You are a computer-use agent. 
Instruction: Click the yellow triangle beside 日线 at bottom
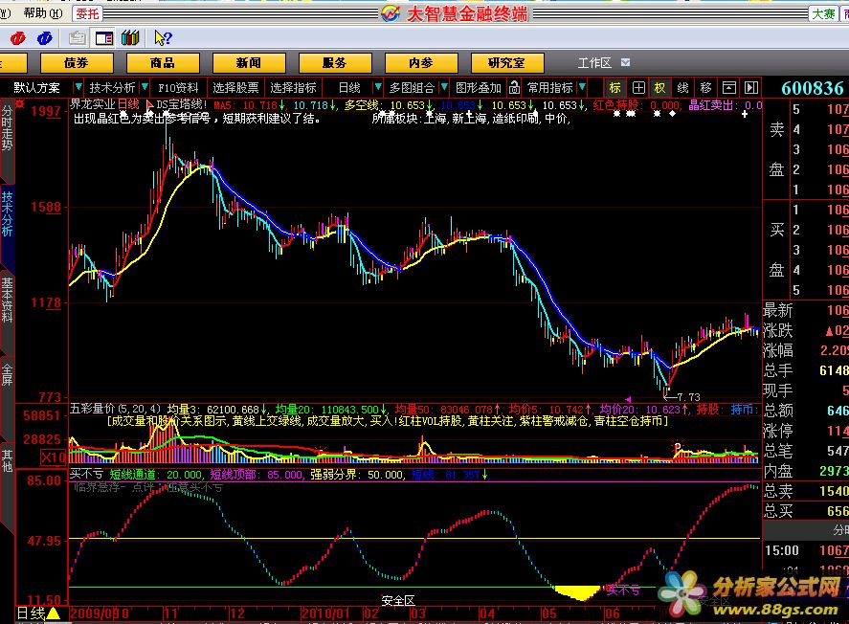pos(53,613)
